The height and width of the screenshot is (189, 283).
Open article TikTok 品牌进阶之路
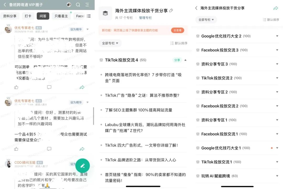point(140,160)
